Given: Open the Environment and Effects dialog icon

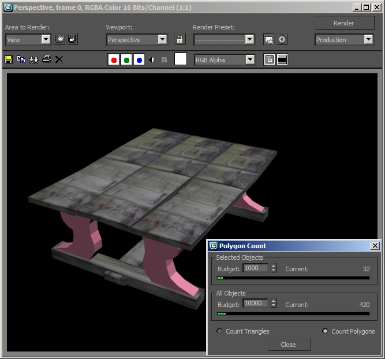Looking at the screenshot, I should pos(282,39).
